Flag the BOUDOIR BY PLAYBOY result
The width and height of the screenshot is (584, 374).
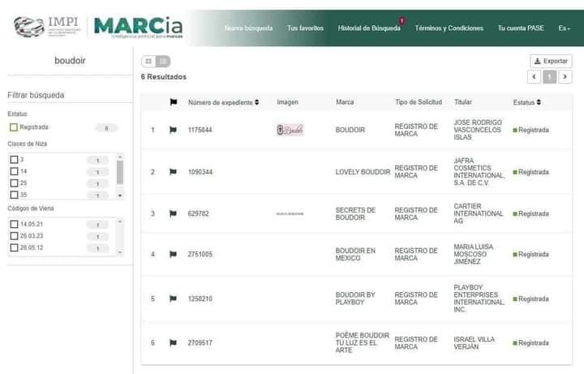[173, 299]
